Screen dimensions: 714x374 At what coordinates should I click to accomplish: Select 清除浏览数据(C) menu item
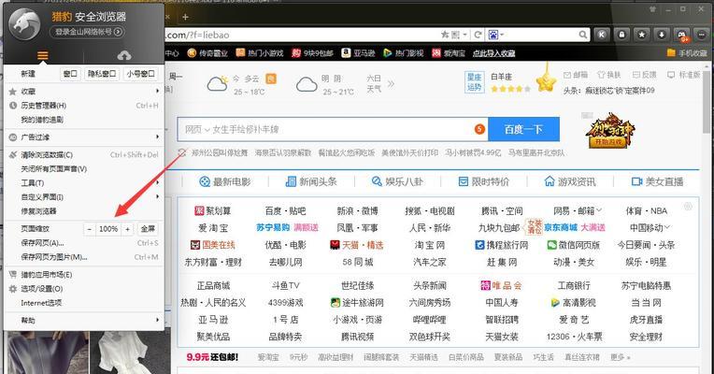(x=84, y=155)
